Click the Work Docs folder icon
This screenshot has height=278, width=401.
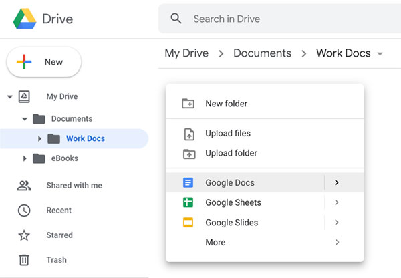click(53, 138)
